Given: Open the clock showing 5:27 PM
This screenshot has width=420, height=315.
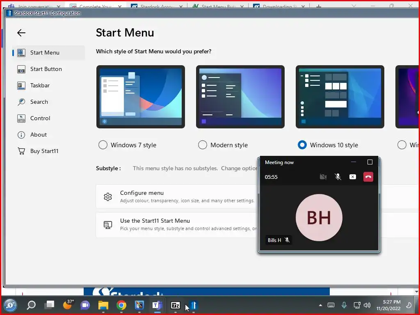Looking at the screenshot, I should [388, 305].
